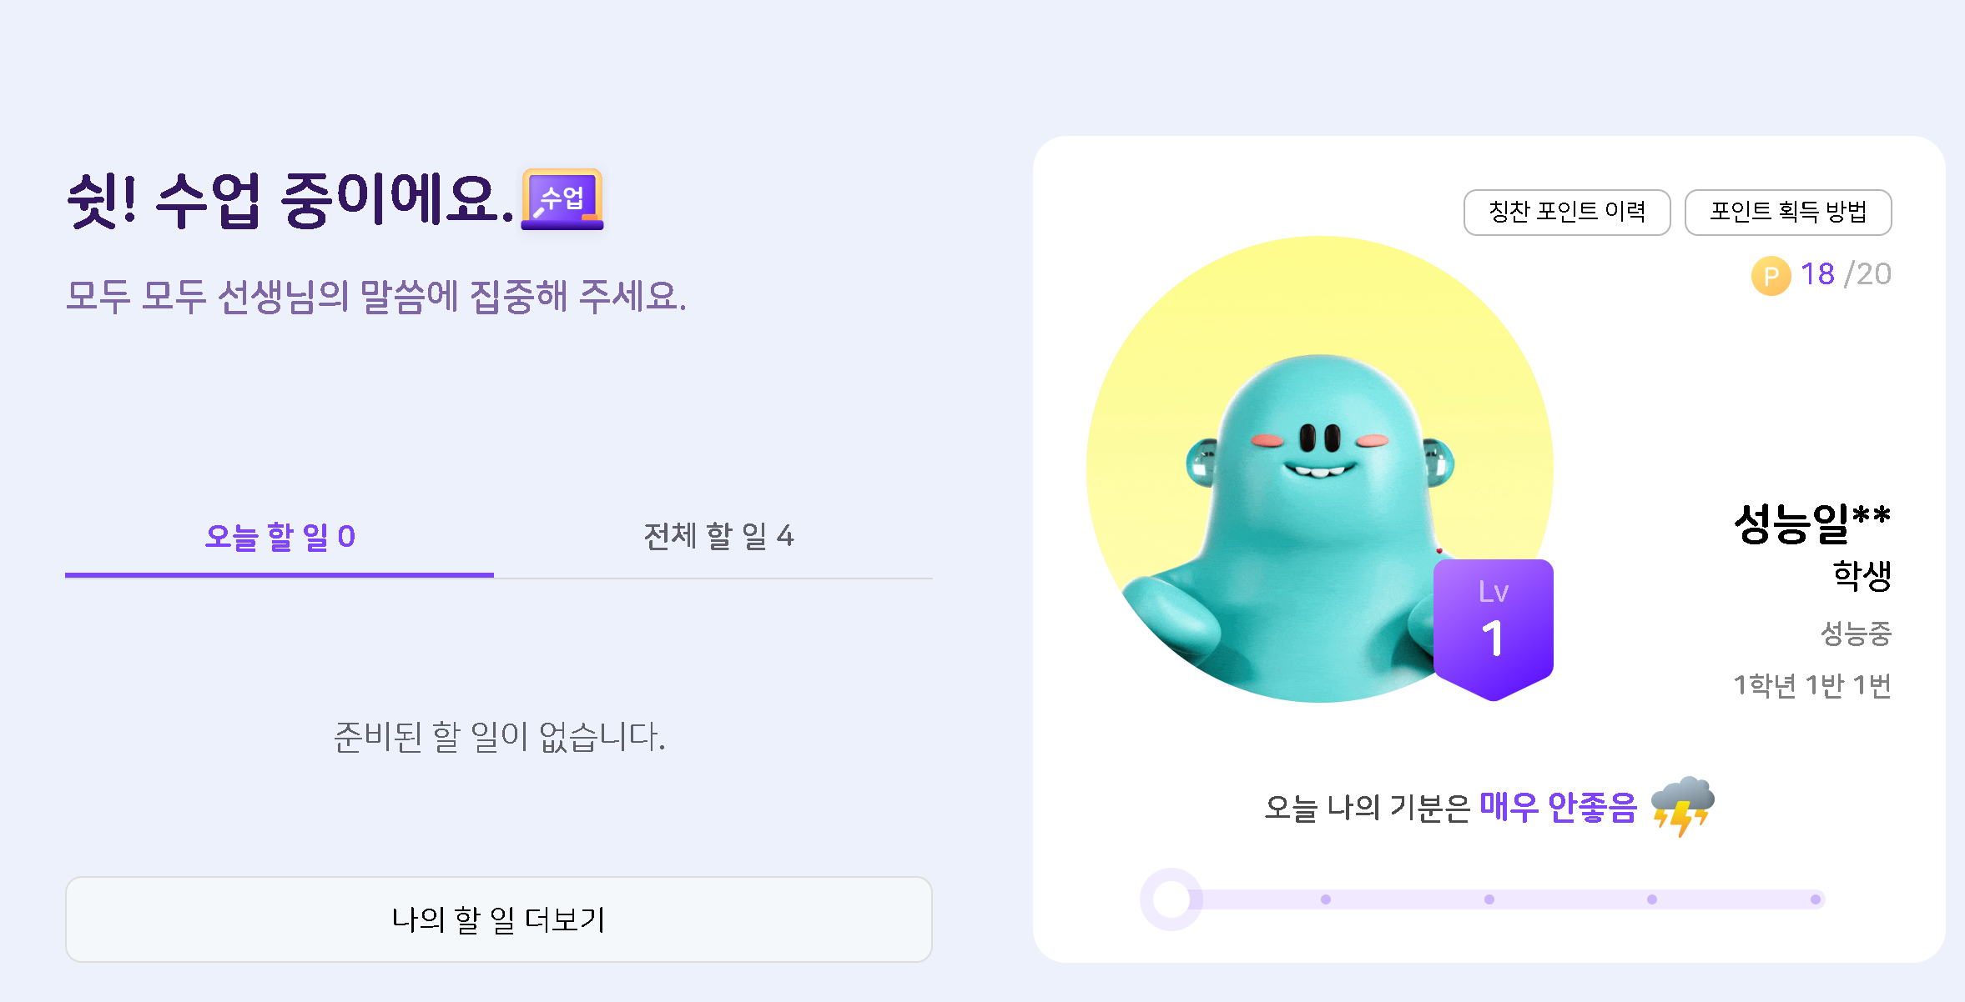This screenshot has height=1002, width=1965.
Task: Click 나의 할 일 더보기 button
Action: 499,919
